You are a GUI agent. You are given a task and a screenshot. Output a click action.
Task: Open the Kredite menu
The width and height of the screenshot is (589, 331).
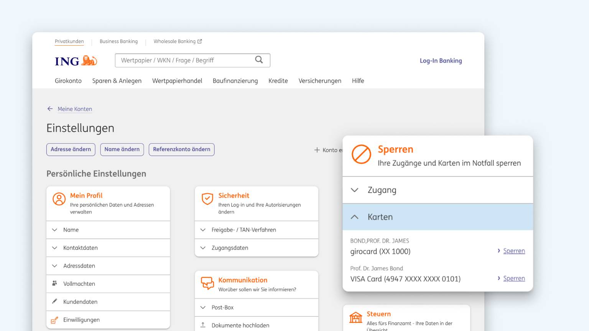click(278, 81)
